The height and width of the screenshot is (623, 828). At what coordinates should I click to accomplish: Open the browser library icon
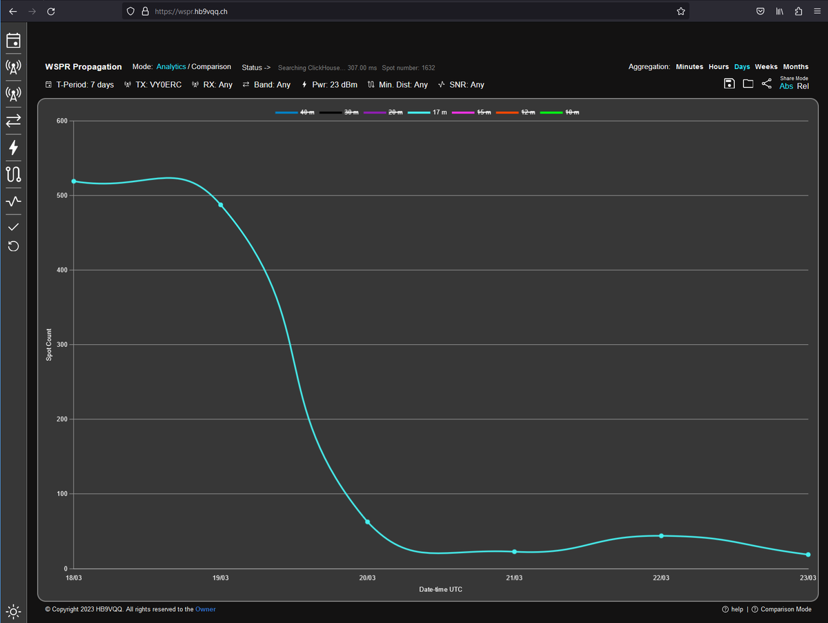[x=779, y=11]
